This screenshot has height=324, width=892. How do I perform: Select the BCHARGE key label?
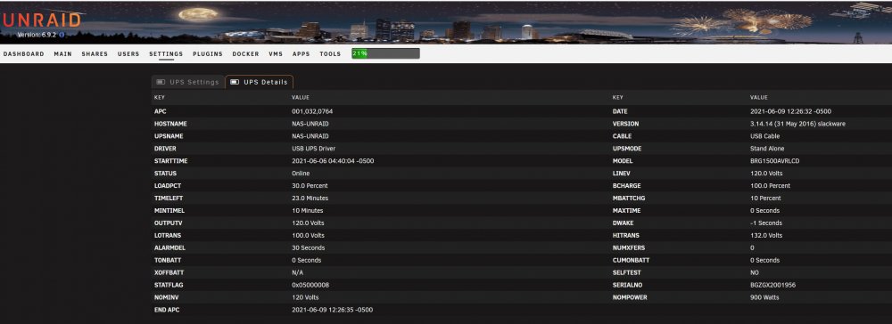(x=626, y=185)
